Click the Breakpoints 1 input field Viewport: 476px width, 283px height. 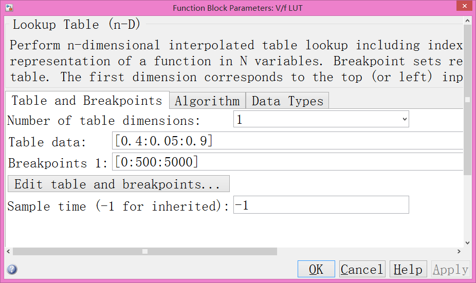pyautogui.click(x=288, y=162)
